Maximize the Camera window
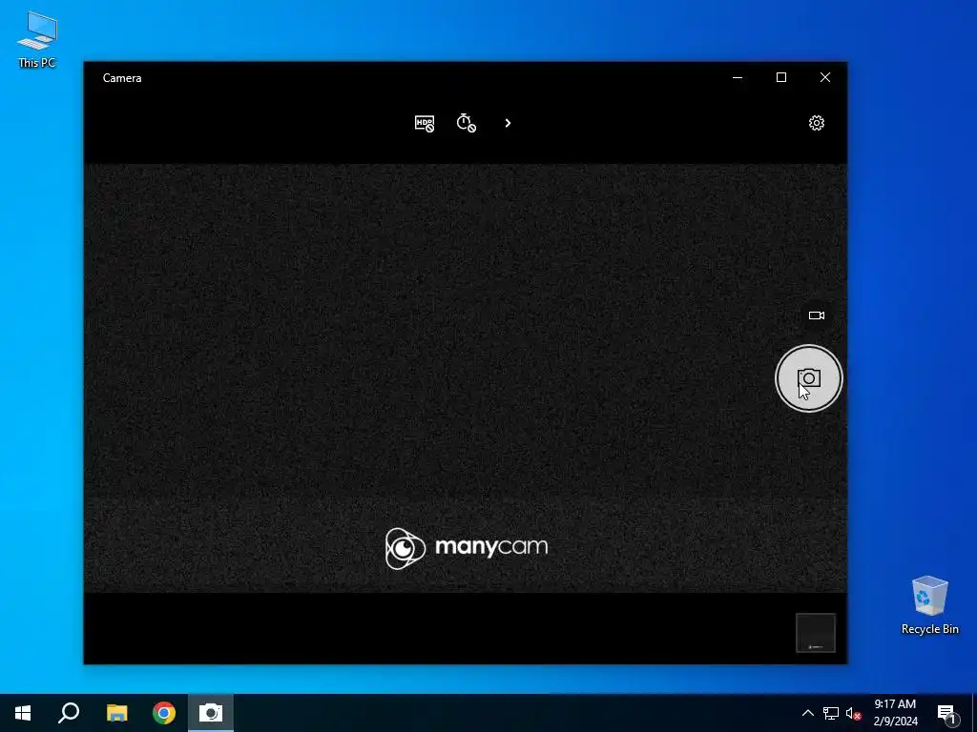This screenshot has width=977, height=732. [x=780, y=78]
